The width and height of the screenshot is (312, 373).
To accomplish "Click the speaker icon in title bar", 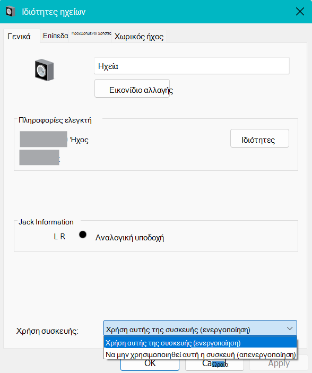I will click(x=10, y=12).
